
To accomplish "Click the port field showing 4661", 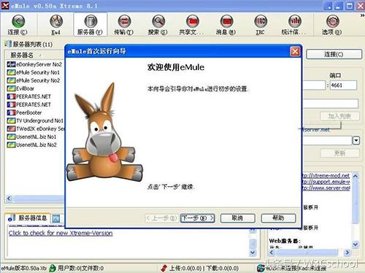I will [x=343, y=85].
